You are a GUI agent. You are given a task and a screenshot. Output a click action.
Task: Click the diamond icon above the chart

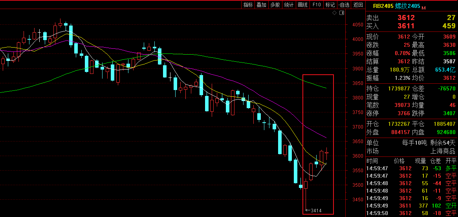point(334,13)
